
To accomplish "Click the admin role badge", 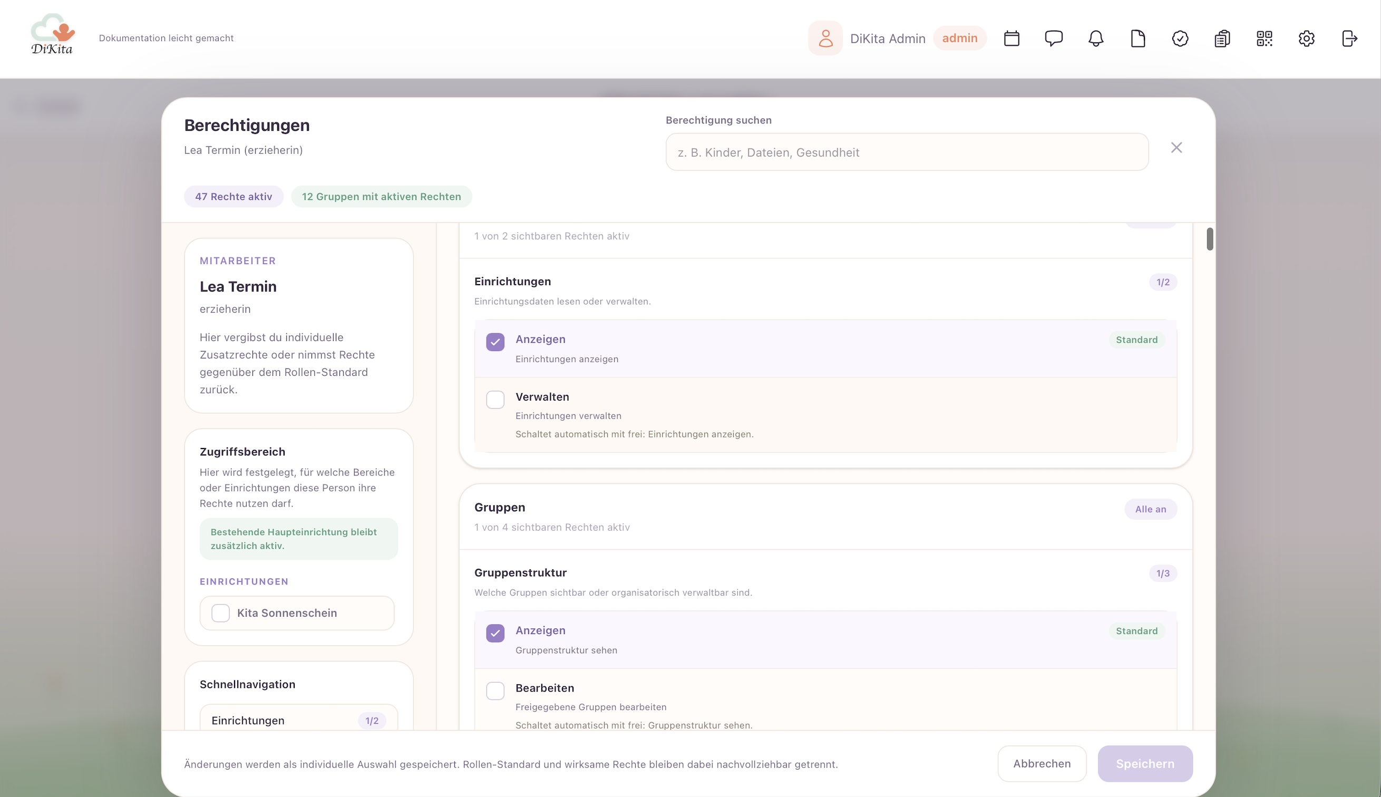I will 959,38.
